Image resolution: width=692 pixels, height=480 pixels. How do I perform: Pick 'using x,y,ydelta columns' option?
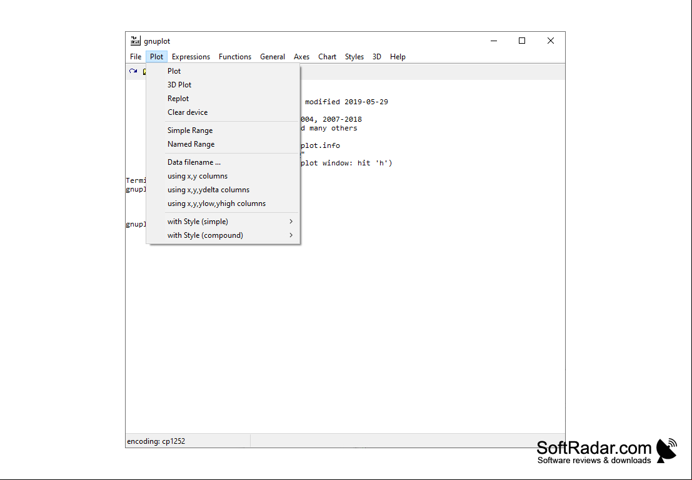click(223, 190)
